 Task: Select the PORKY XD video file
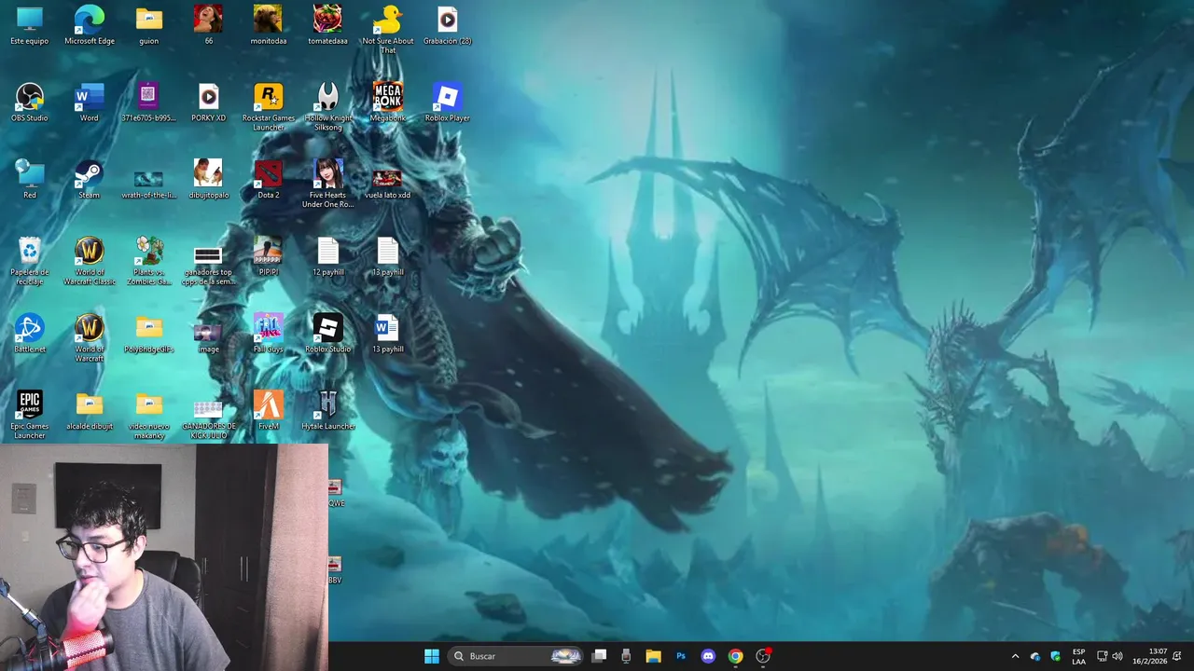(x=208, y=103)
